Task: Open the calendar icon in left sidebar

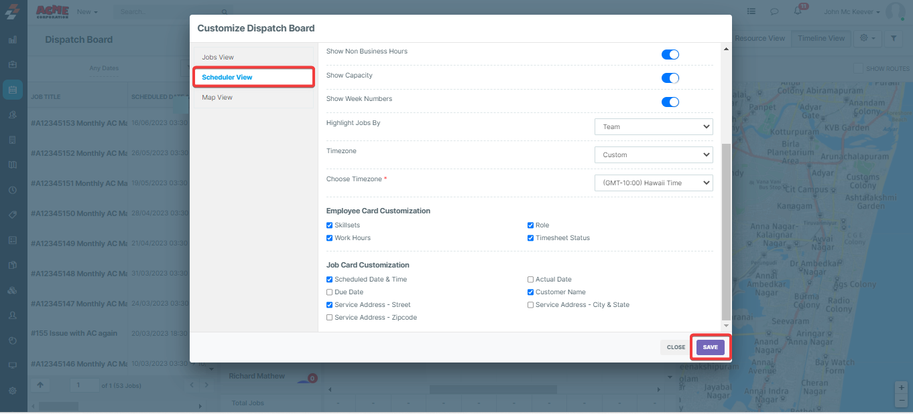Action: (13, 90)
